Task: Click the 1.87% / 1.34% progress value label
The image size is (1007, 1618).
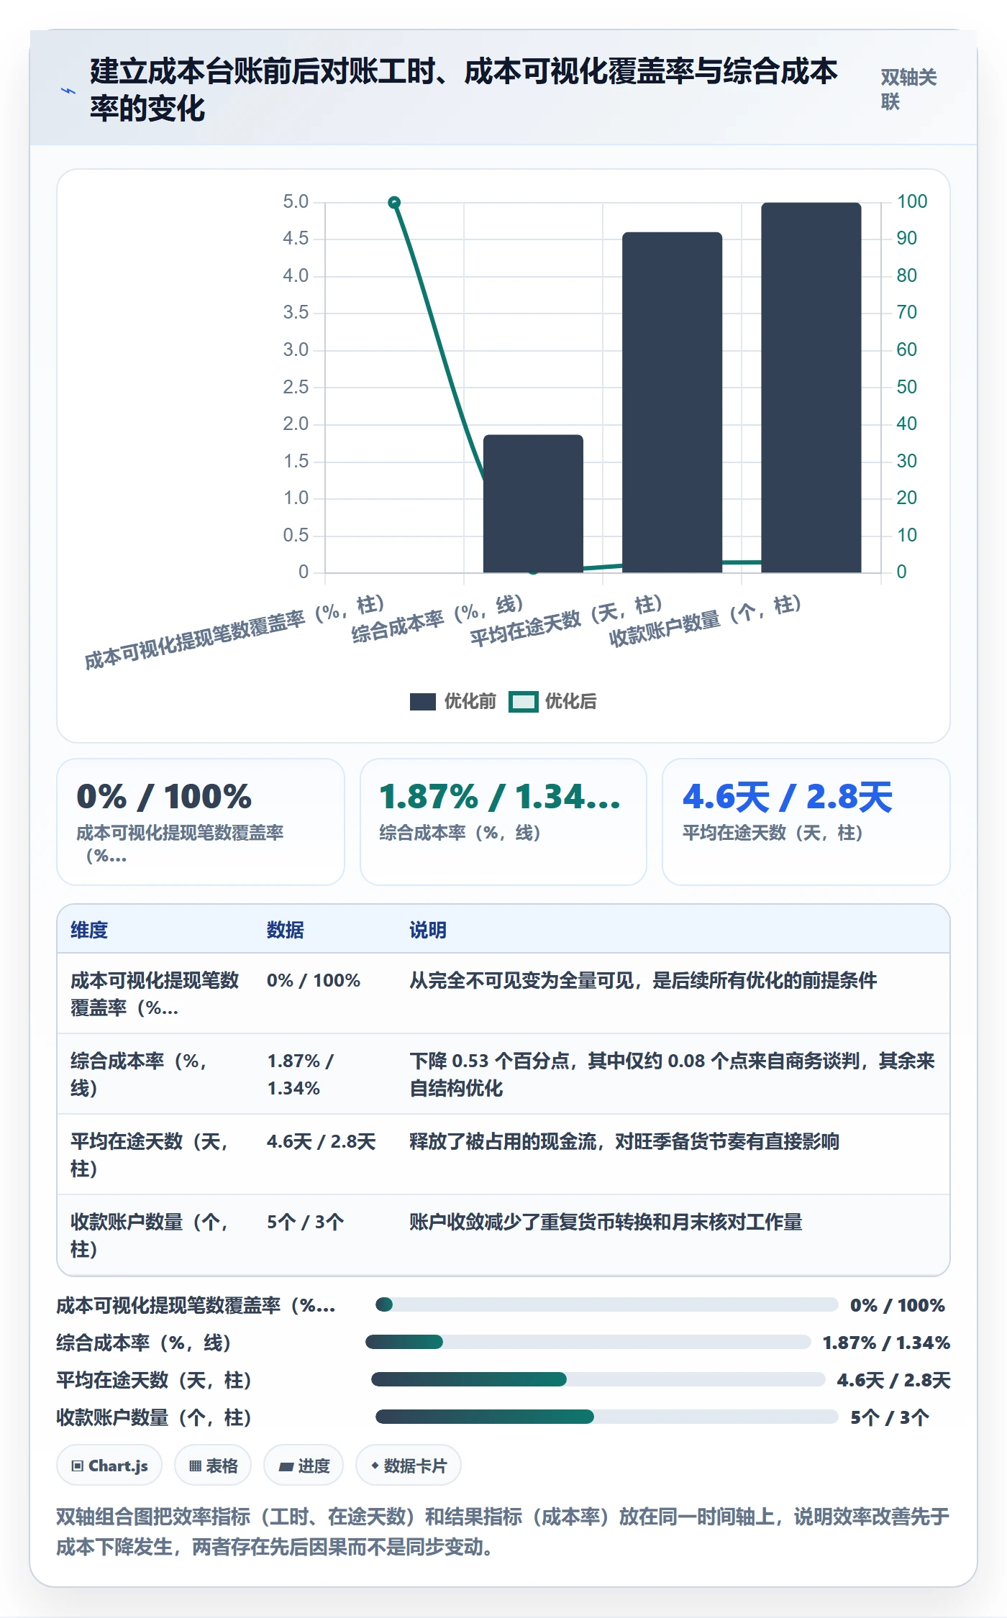Action: click(x=886, y=1343)
